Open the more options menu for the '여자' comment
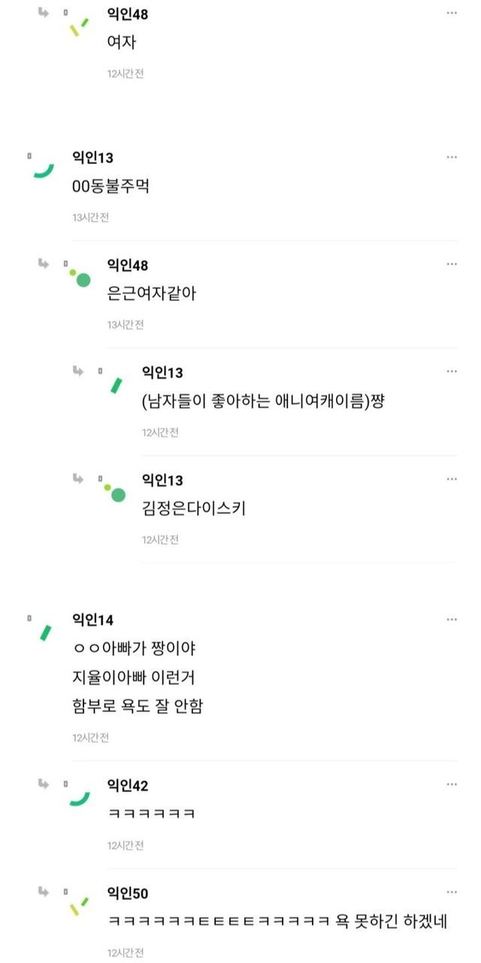The height and width of the screenshot is (963, 481). tap(451, 14)
